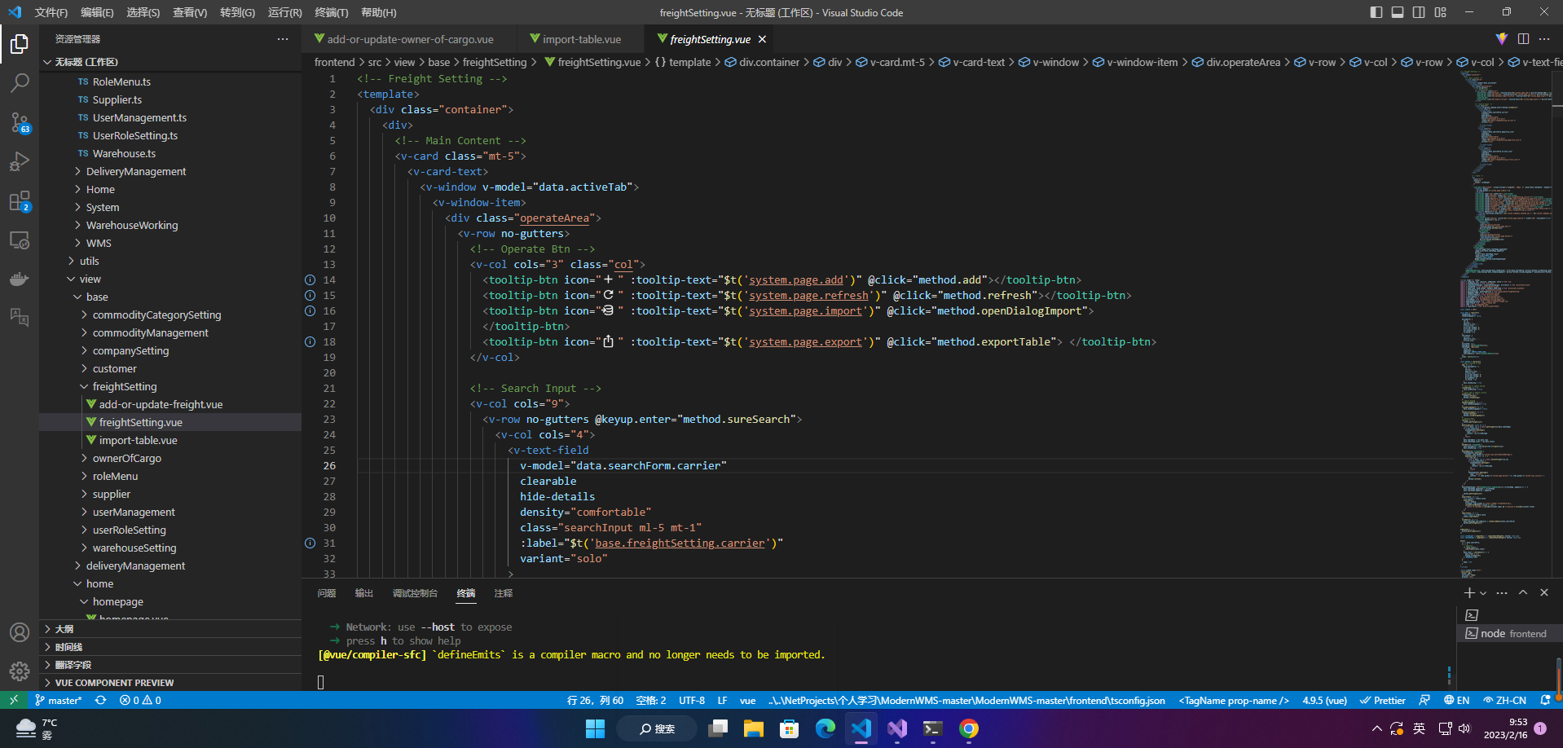Image resolution: width=1563 pixels, height=748 pixels.
Task: Click the tsconfig.json path in status bar
Action: point(966,700)
